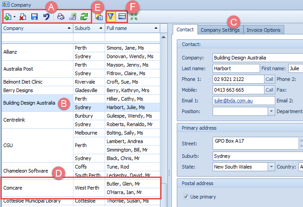303x207 pixels.
Task: Select the Berry Designs row
Action: tap(37, 90)
